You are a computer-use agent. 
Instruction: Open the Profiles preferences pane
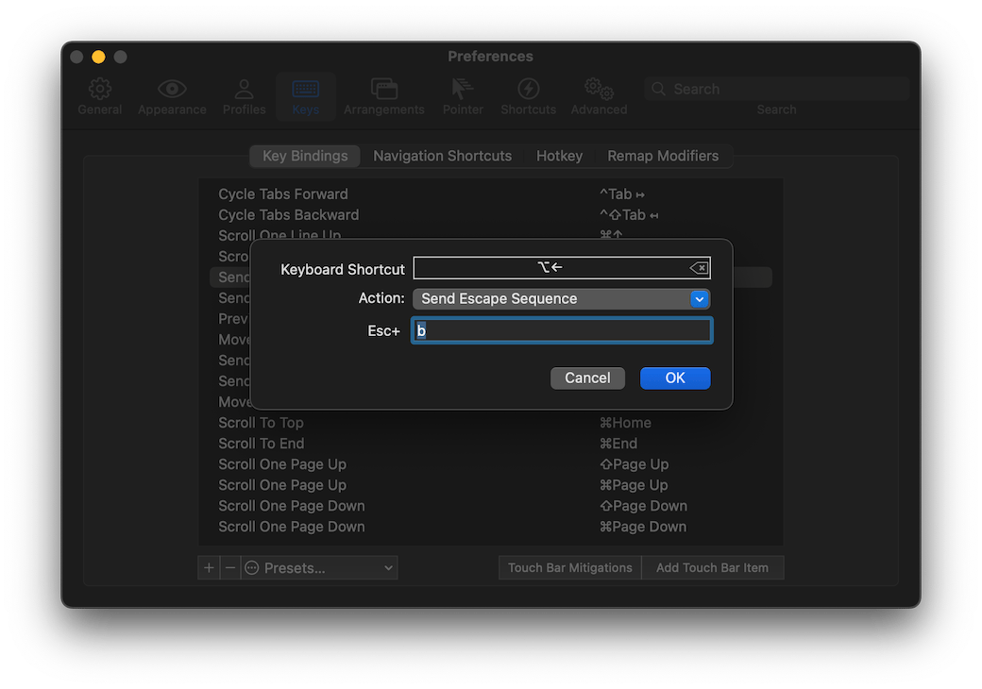pos(244,97)
